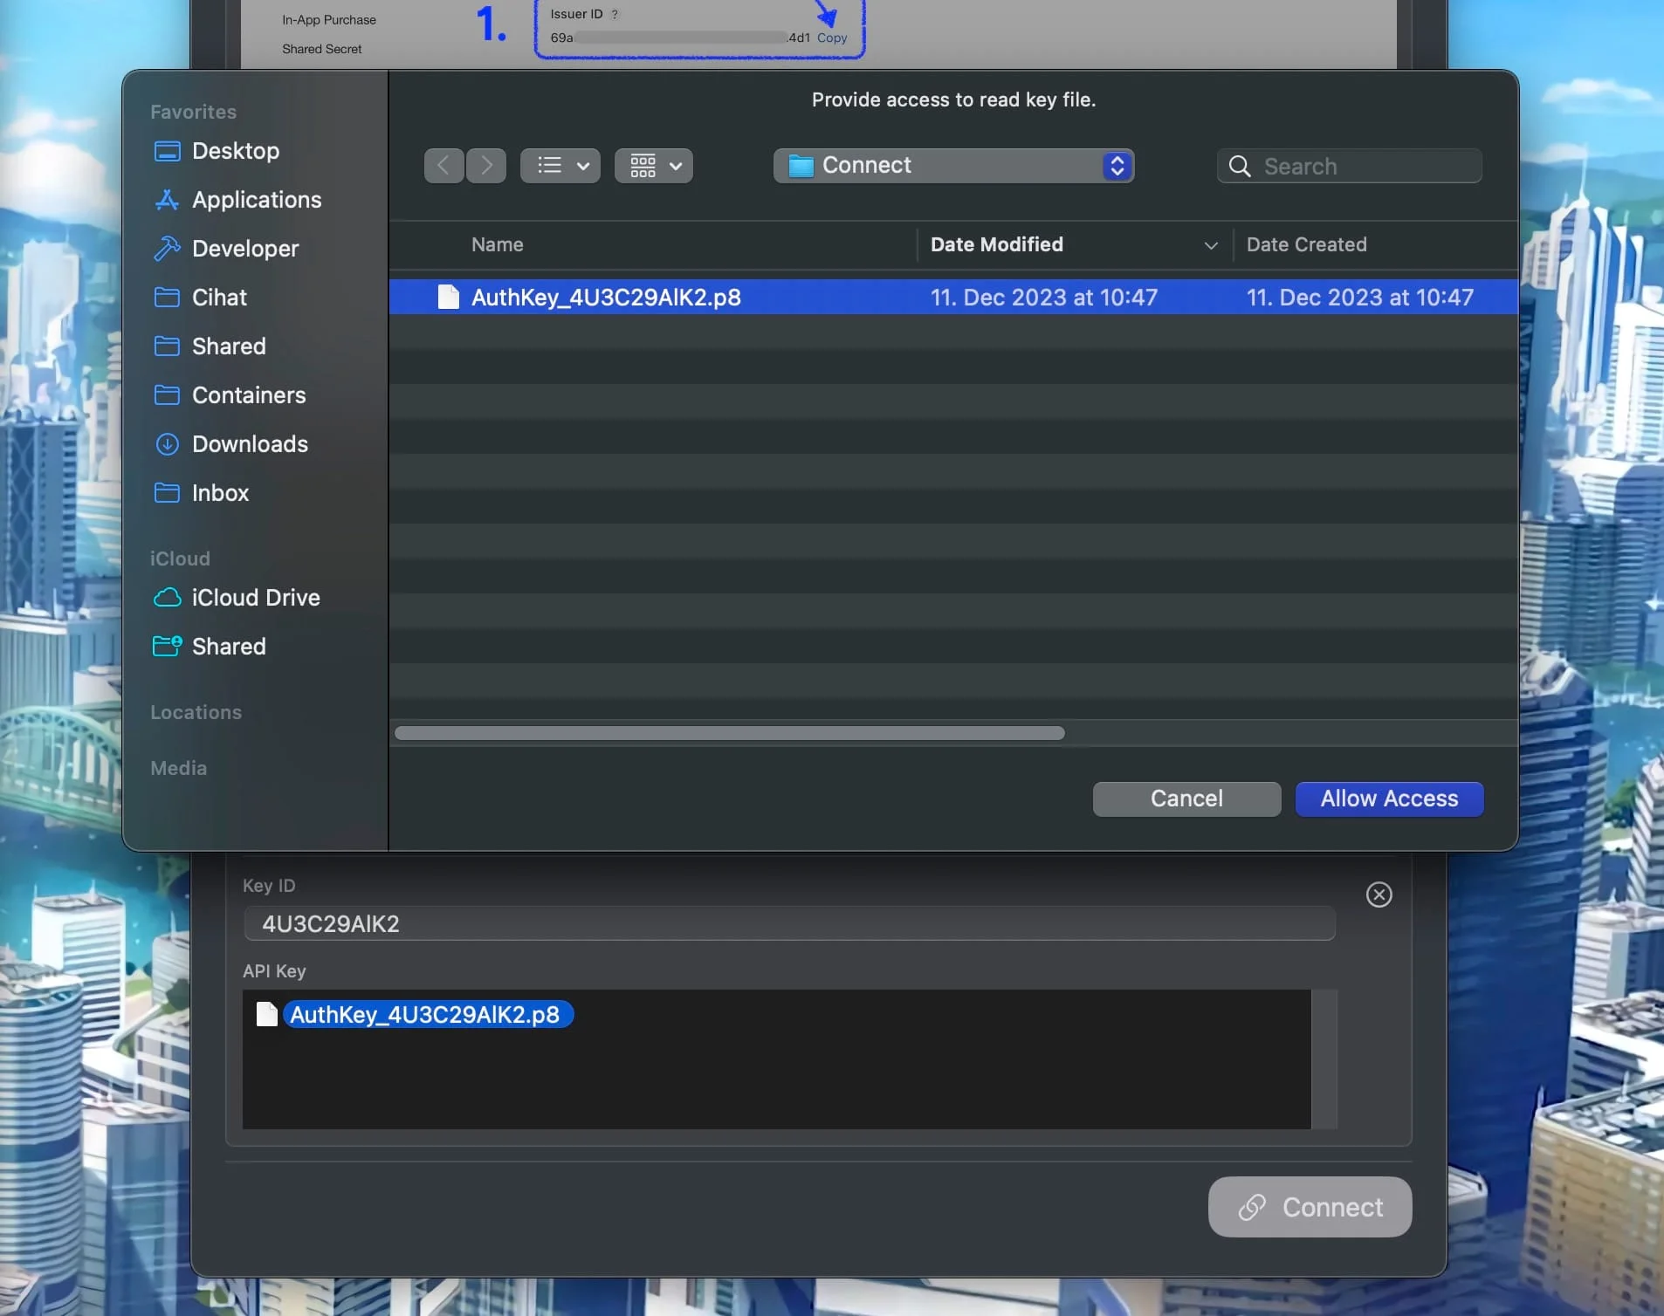
Task: Open Applications in the sidebar
Action: (x=257, y=200)
